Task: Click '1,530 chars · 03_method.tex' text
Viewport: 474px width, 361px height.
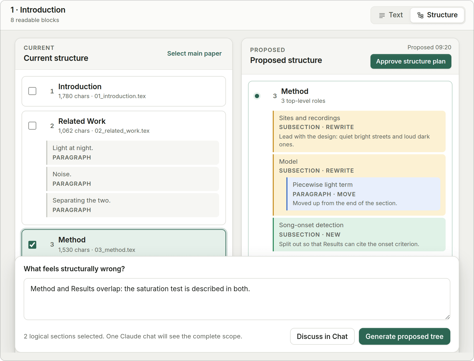Action: (x=97, y=250)
